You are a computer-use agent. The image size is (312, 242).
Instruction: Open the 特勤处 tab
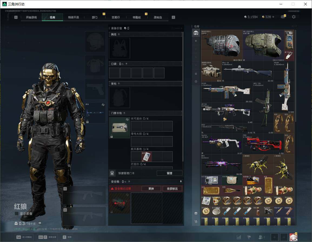tap(137, 17)
